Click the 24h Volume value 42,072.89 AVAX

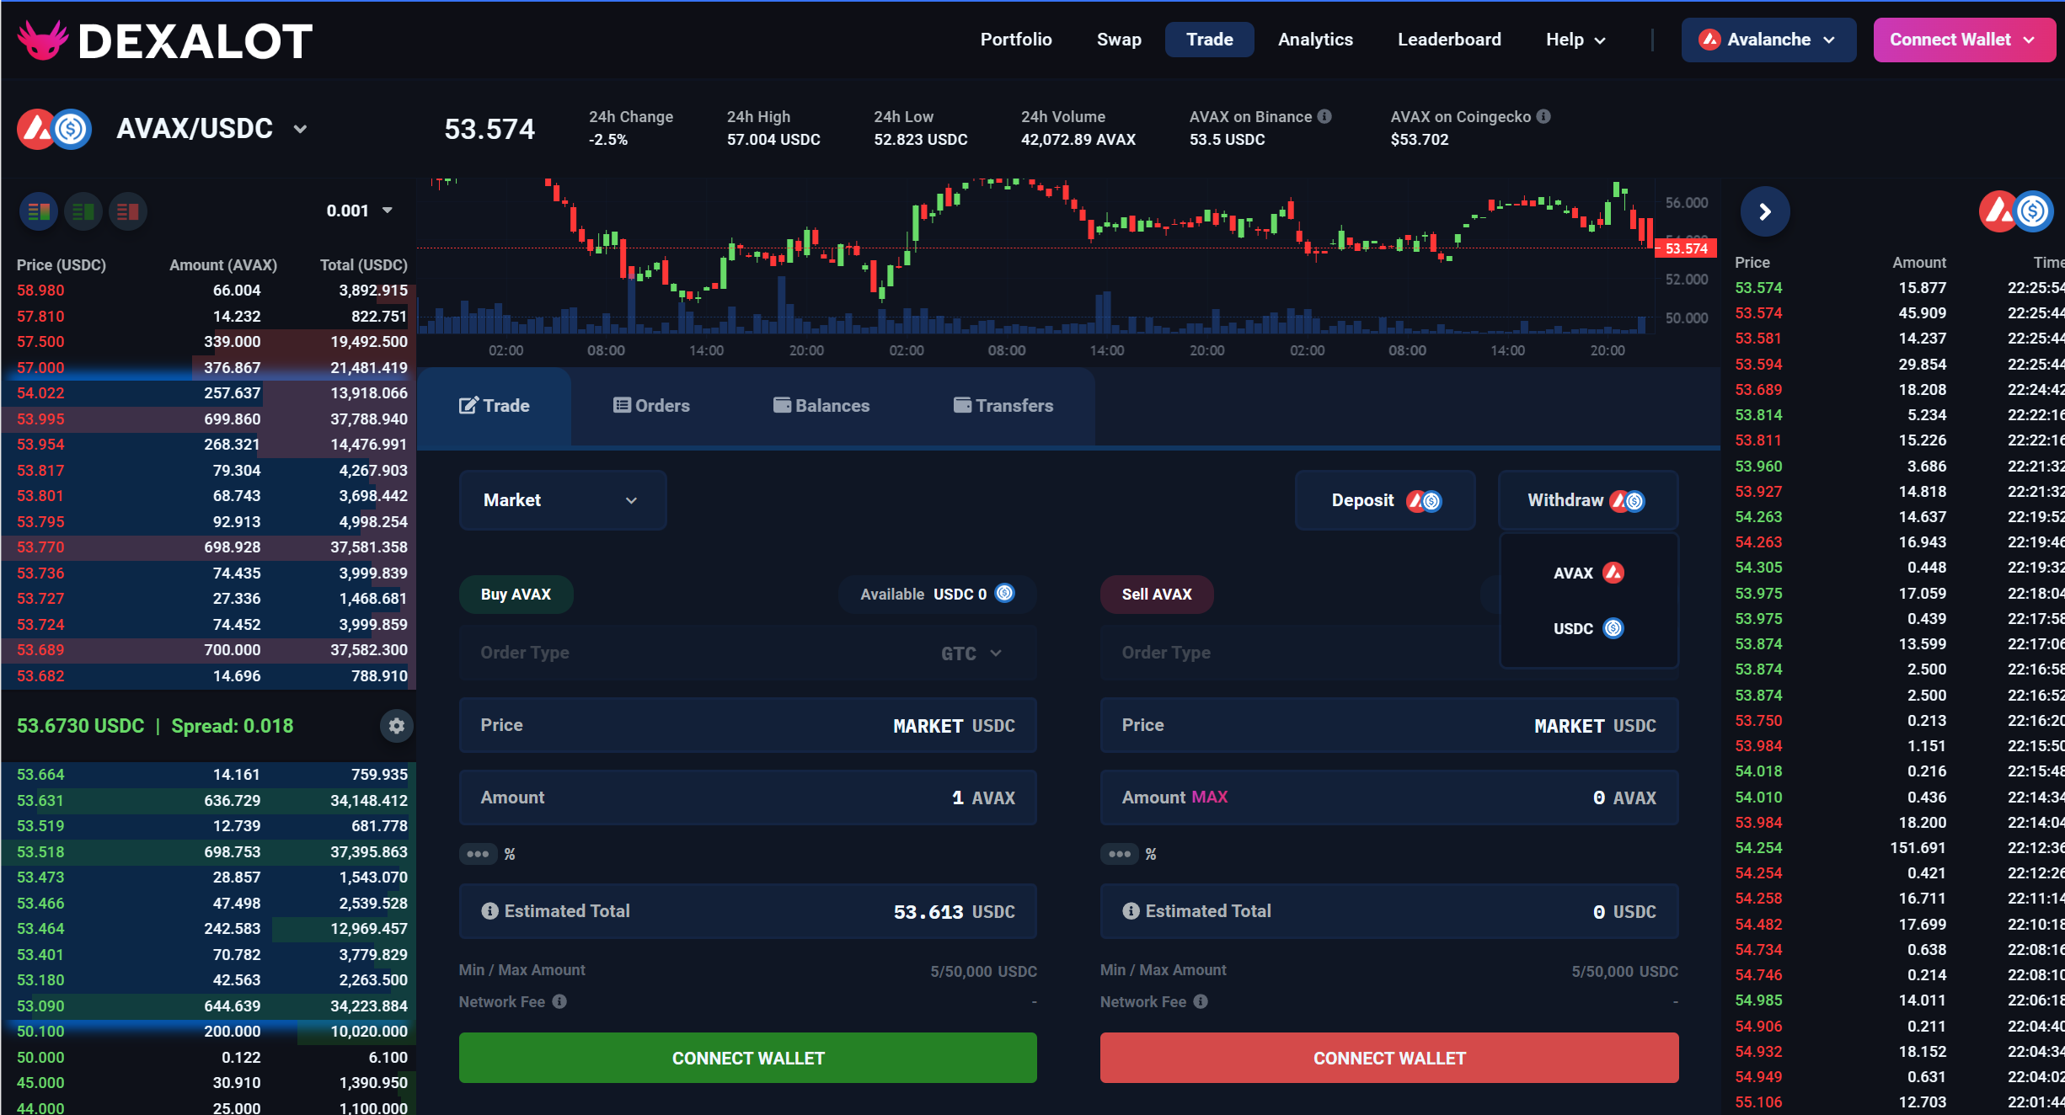coord(1078,140)
